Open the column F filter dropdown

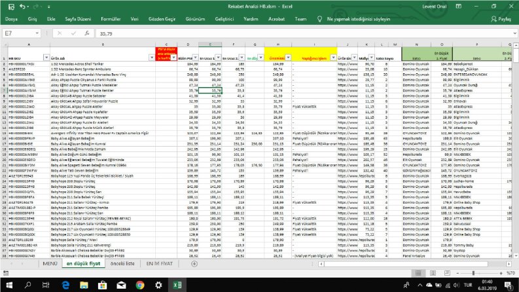click(x=242, y=58)
